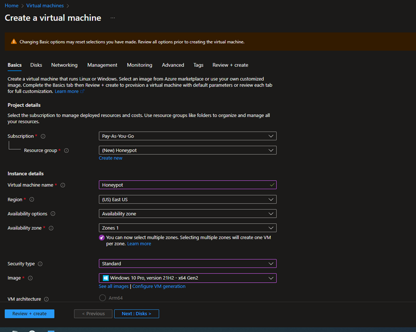
Task: Open the Monitoring tab
Action: [x=139, y=65]
